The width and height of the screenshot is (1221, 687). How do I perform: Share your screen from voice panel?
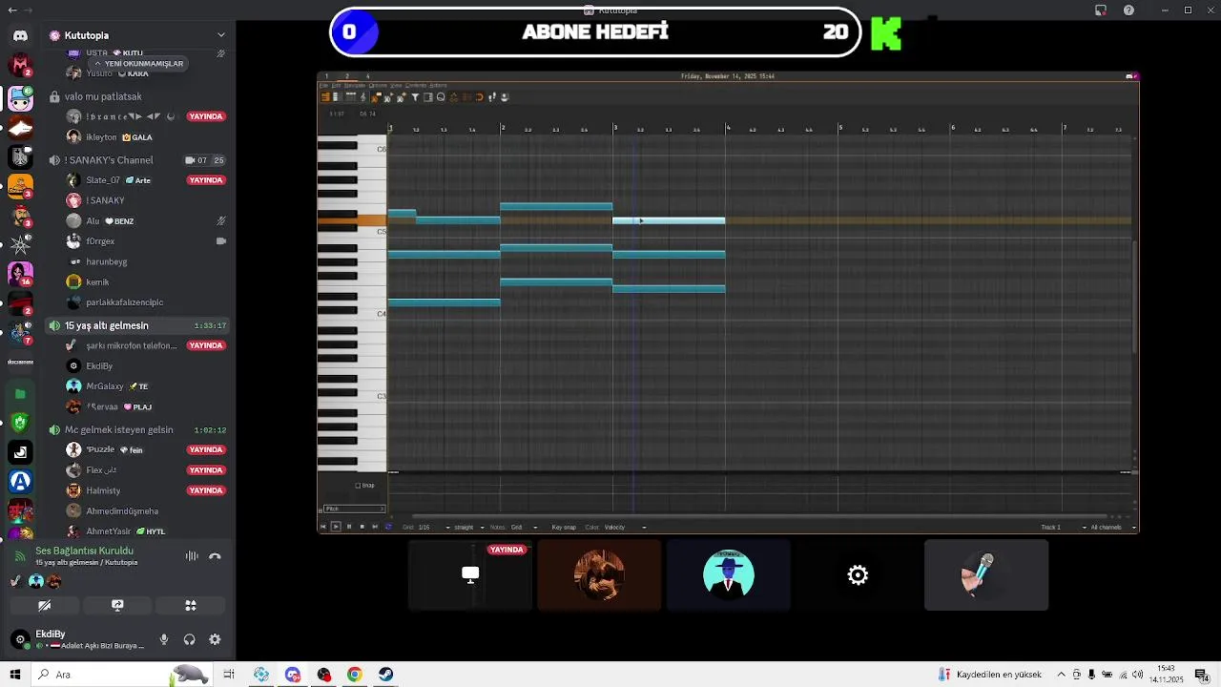[117, 605]
